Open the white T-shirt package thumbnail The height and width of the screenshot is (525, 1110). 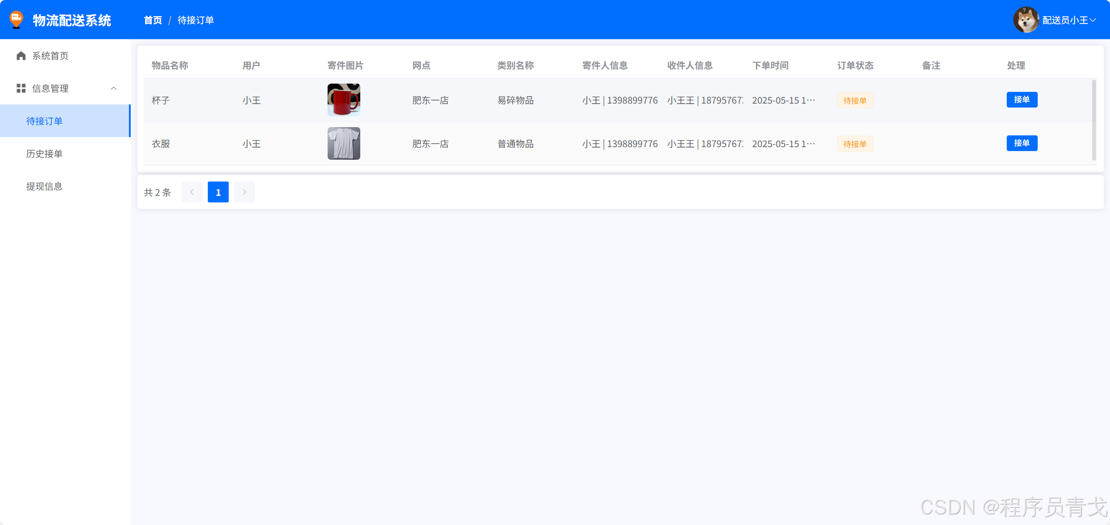pyautogui.click(x=344, y=143)
